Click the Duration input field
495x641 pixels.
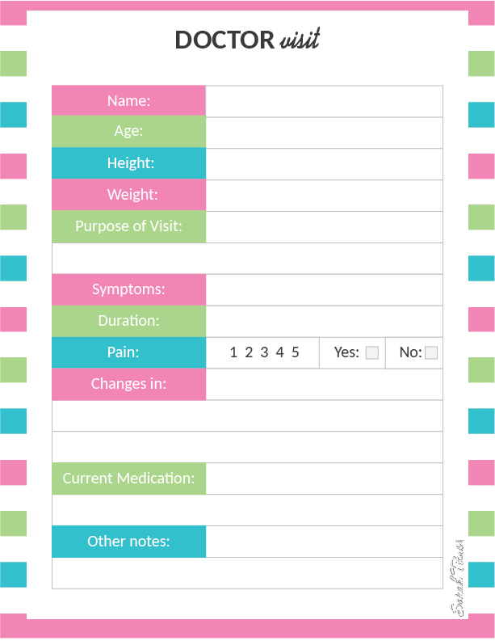pyautogui.click(x=325, y=322)
